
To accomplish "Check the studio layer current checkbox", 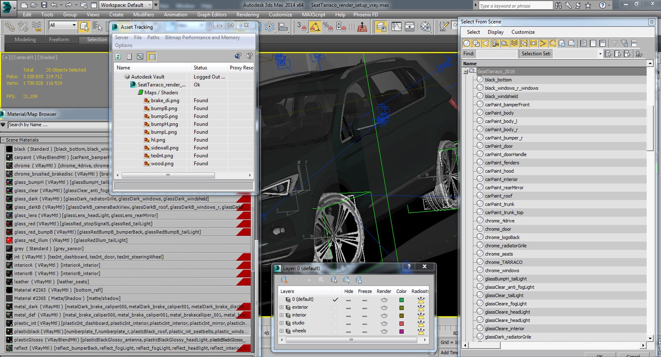I will pyautogui.click(x=335, y=324).
